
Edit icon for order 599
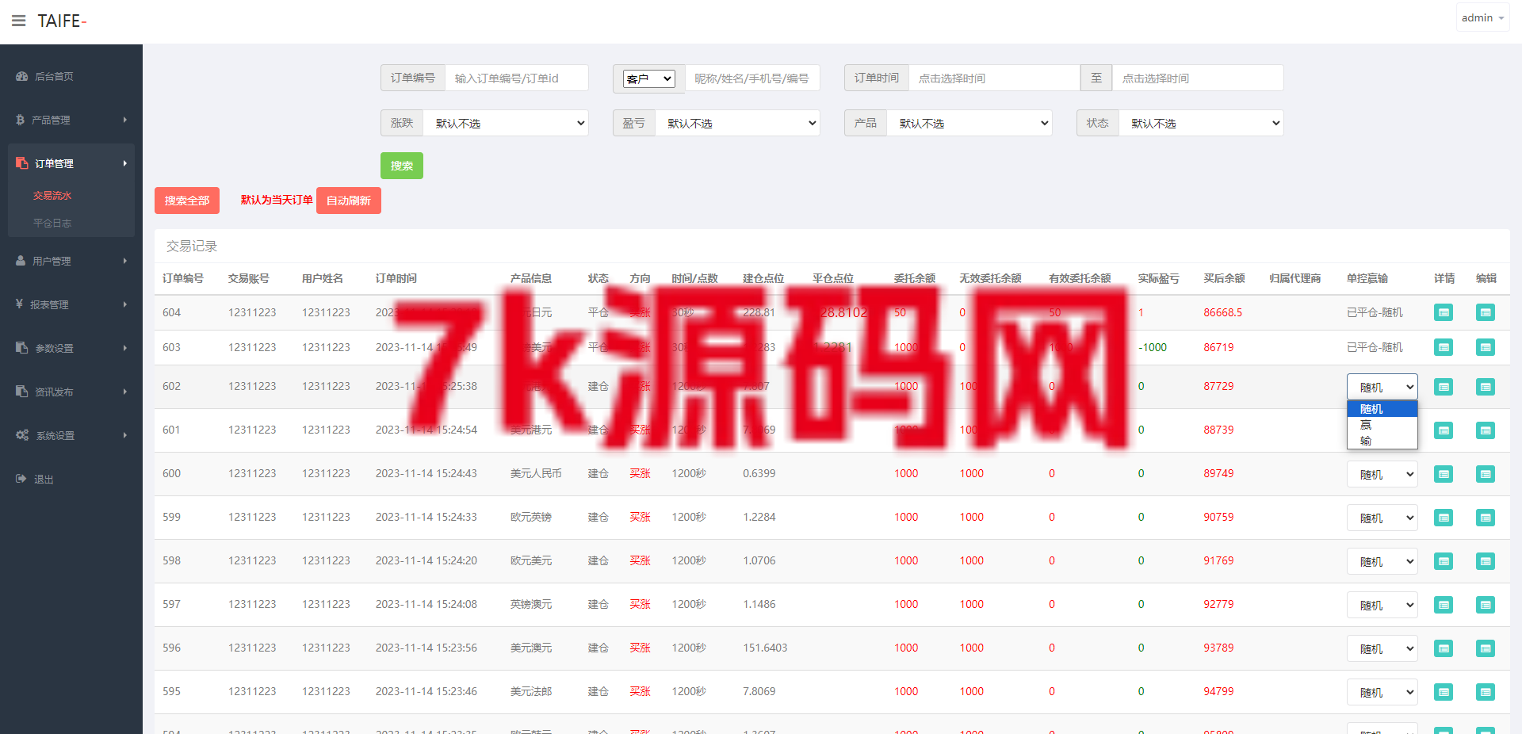(1486, 518)
